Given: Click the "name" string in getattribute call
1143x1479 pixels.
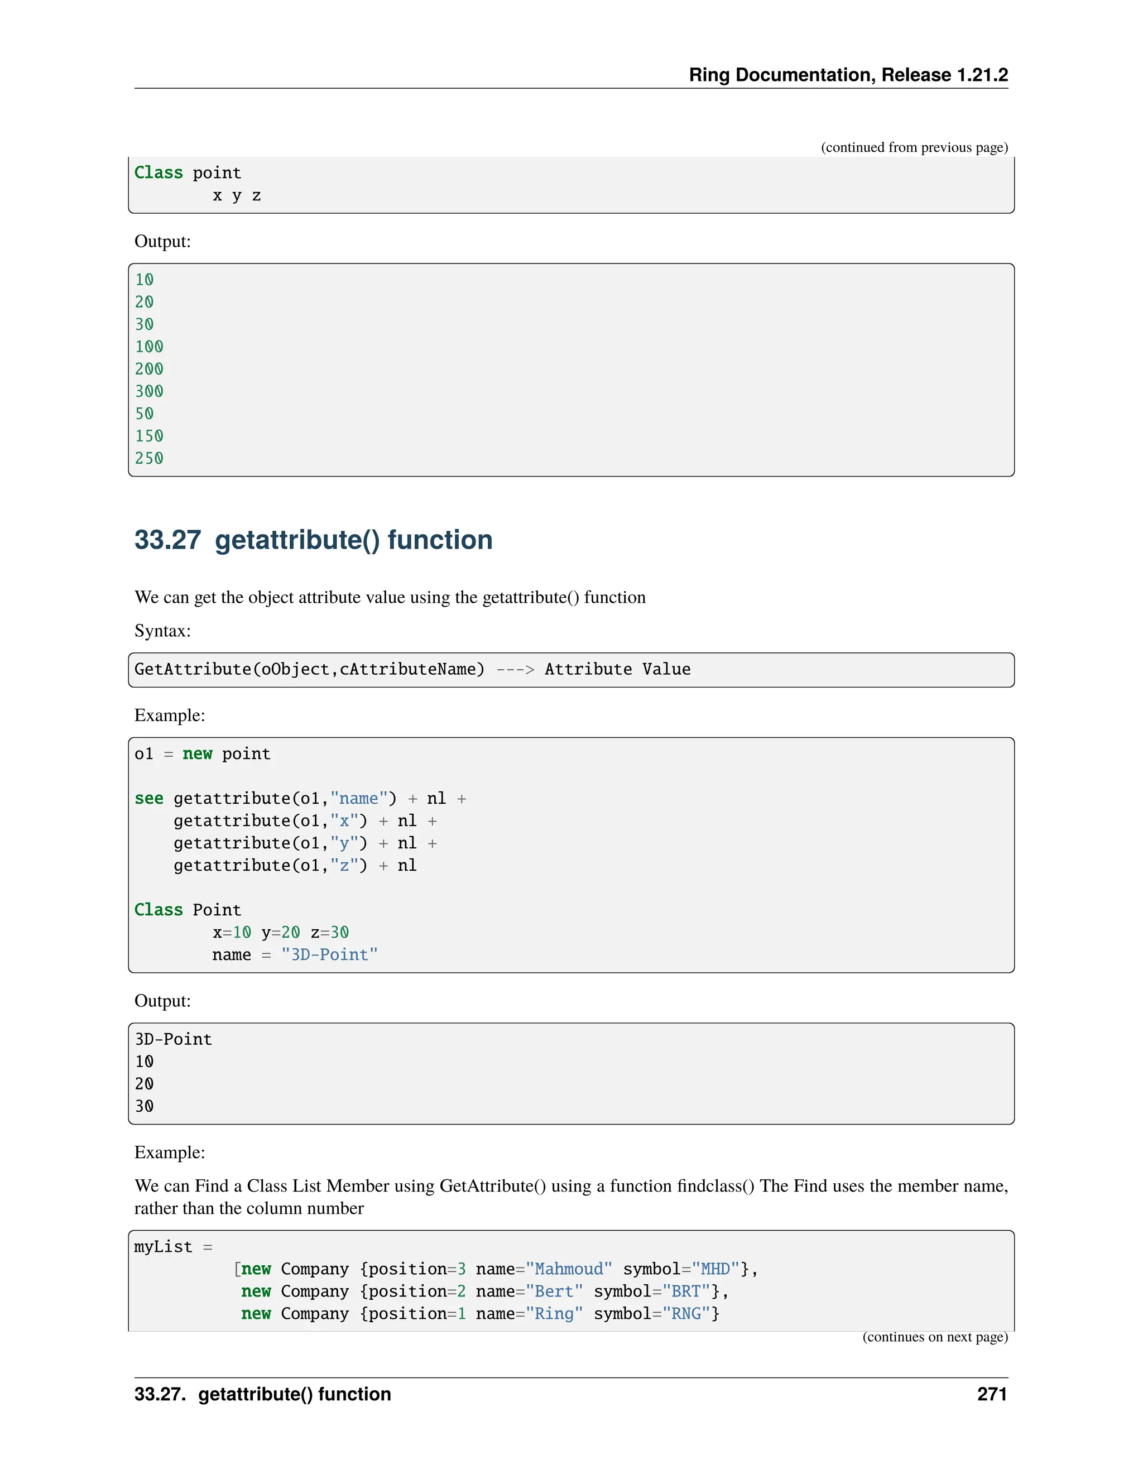Looking at the screenshot, I should pos(358,799).
